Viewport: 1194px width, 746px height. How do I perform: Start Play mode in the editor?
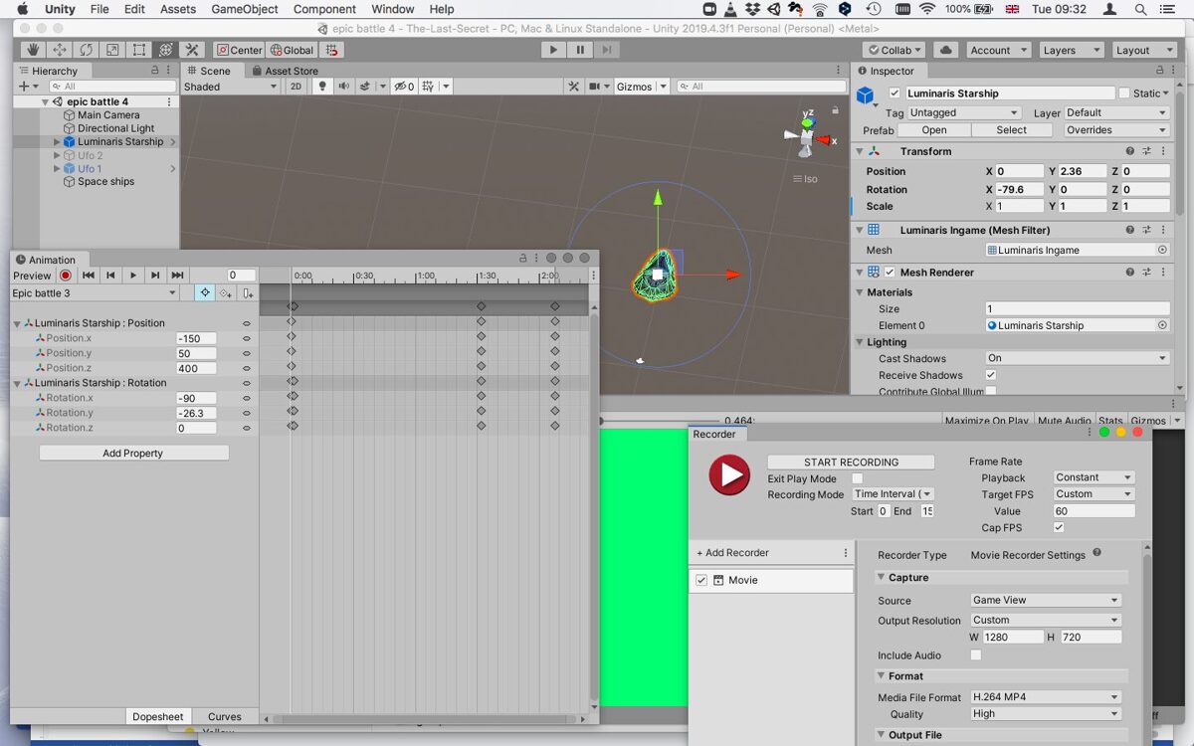[x=553, y=50]
